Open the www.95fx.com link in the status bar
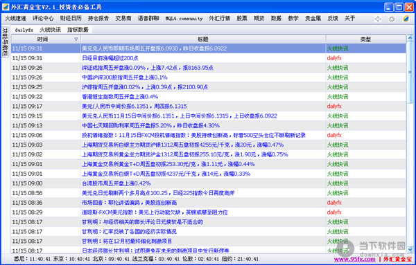This screenshot has height=265, width=416. pos(354,259)
